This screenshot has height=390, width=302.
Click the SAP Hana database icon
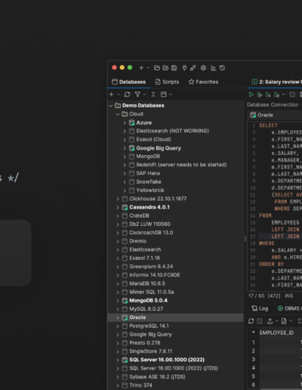[x=131, y=173]
